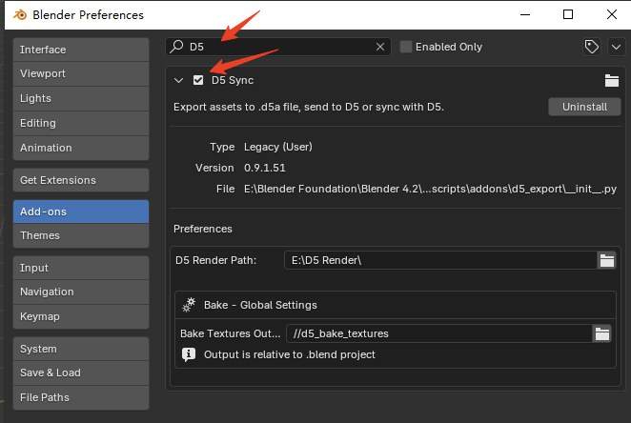Viewport: 631px width, 423px height.
Task: Open the D5 Sync add-on folder icon
Action: click(x=612, y=80)
